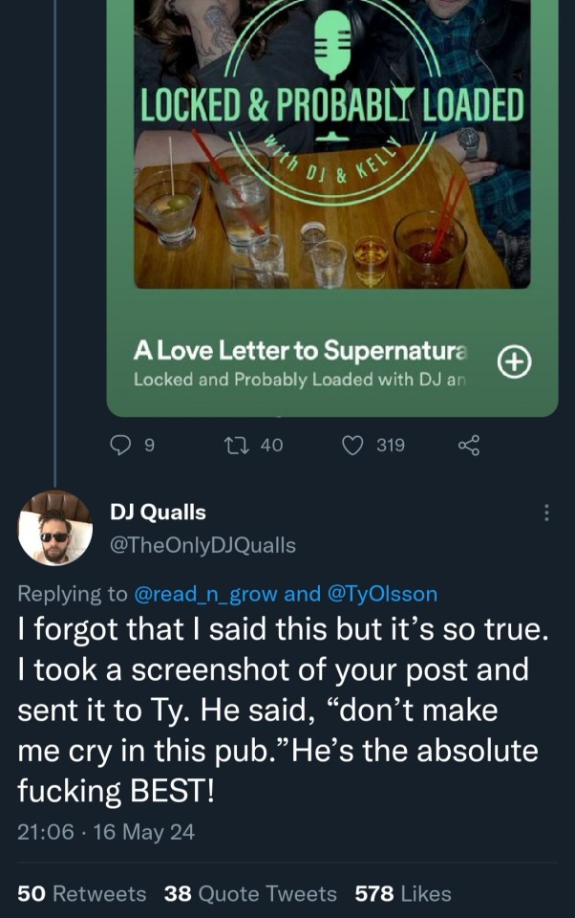
Task: Select the tweet text about the screenshot
Action: click(277, 710)
